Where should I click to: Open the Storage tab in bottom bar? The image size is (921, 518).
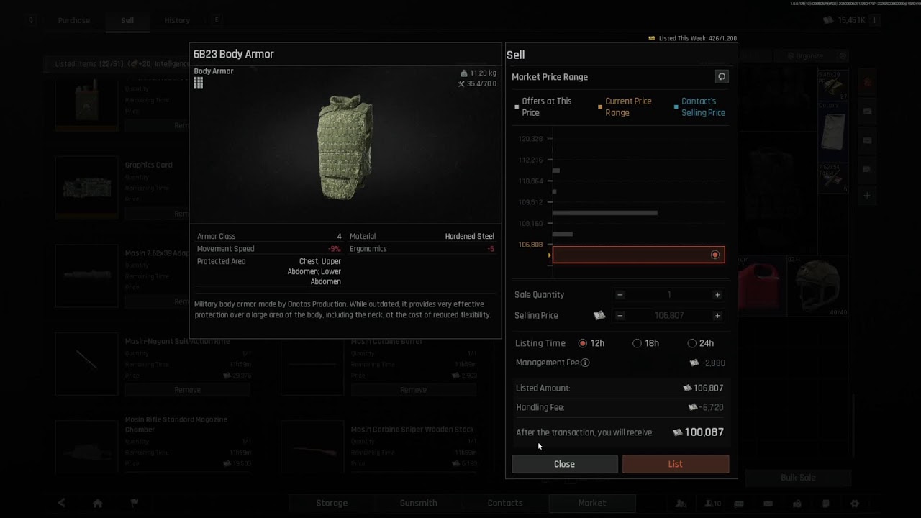coord(332,503)
